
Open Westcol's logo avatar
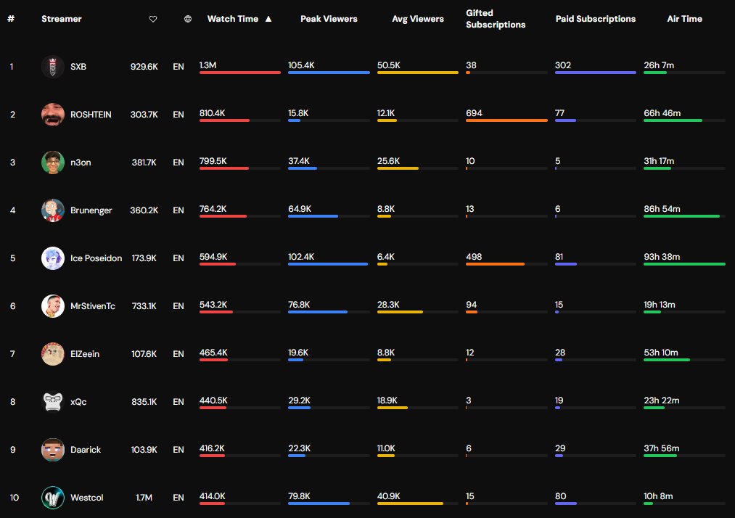tap(53, 498)
